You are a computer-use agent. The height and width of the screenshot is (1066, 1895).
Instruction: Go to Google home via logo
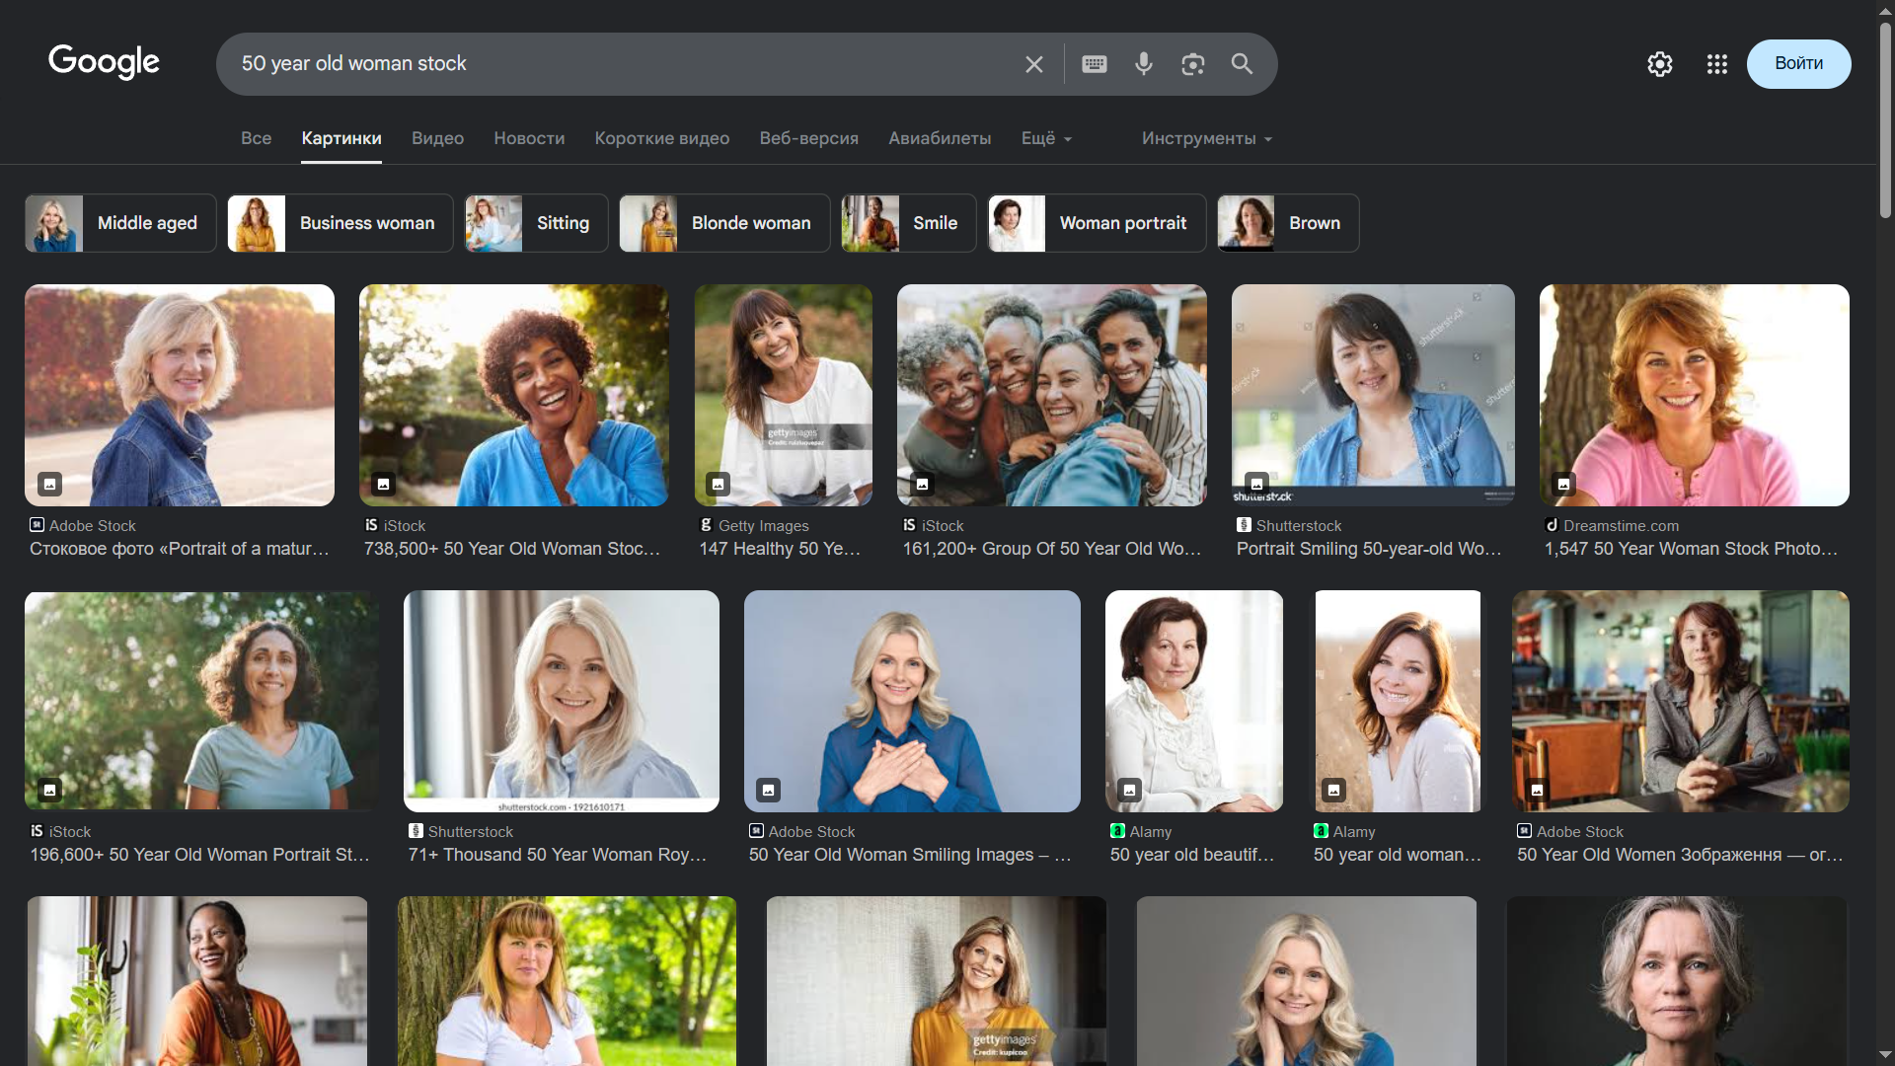coord(104,62)
